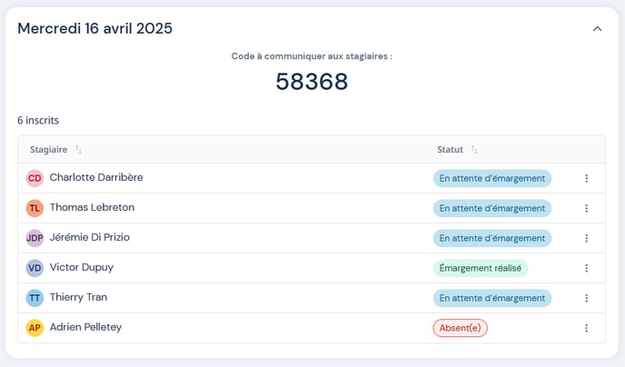Open the options menu for Jérémie Di Prizio
The image size is (625, 367).
tap(586, 238)
